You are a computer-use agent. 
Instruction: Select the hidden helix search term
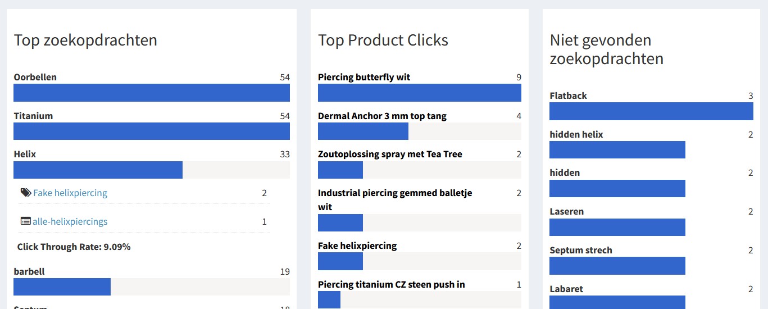coord(576,135)
